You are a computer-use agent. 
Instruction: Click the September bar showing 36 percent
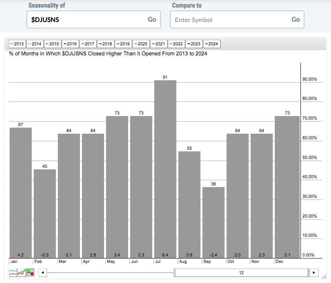pos(213,222)
